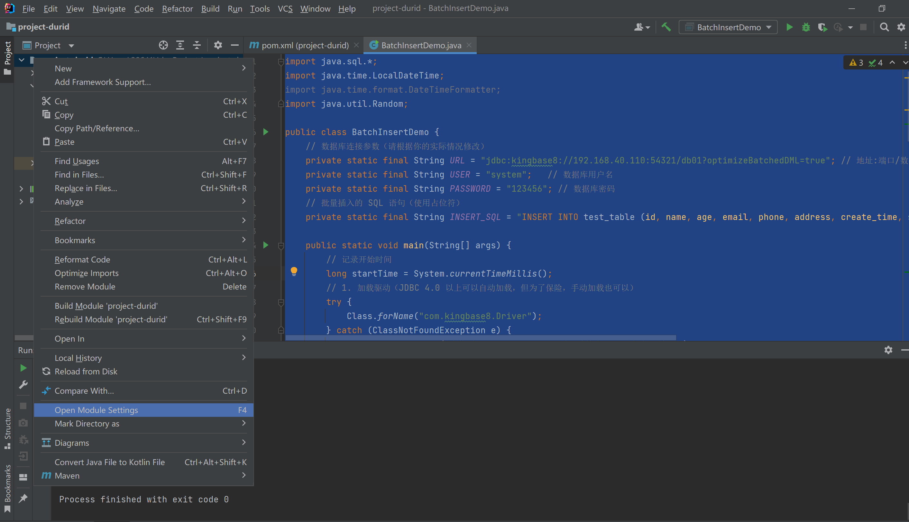This screenshot has height=522, width=909.
Task: Expand the Project view mode dropdown
Action: pyautogui.click(x=71, y=46)
